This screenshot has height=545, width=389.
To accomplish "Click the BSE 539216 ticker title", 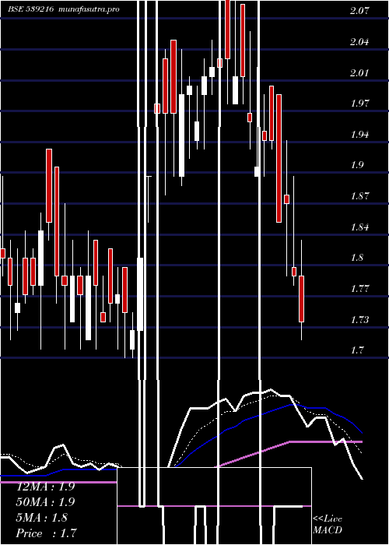I will point(31,9).
